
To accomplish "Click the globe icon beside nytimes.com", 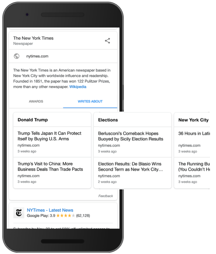I will 17,56.
